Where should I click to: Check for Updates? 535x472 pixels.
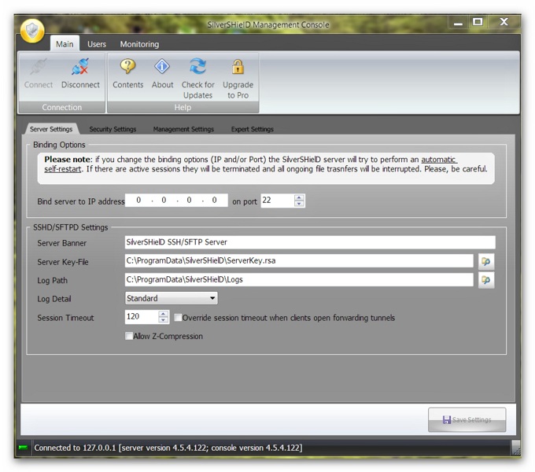point(198,79)
